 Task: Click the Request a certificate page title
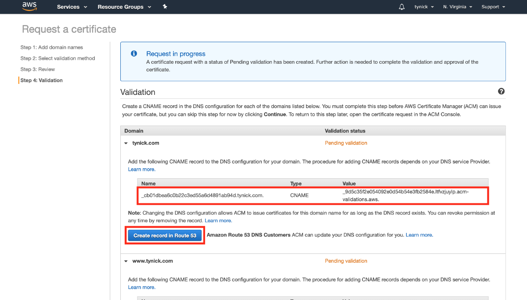click(69, 29)
